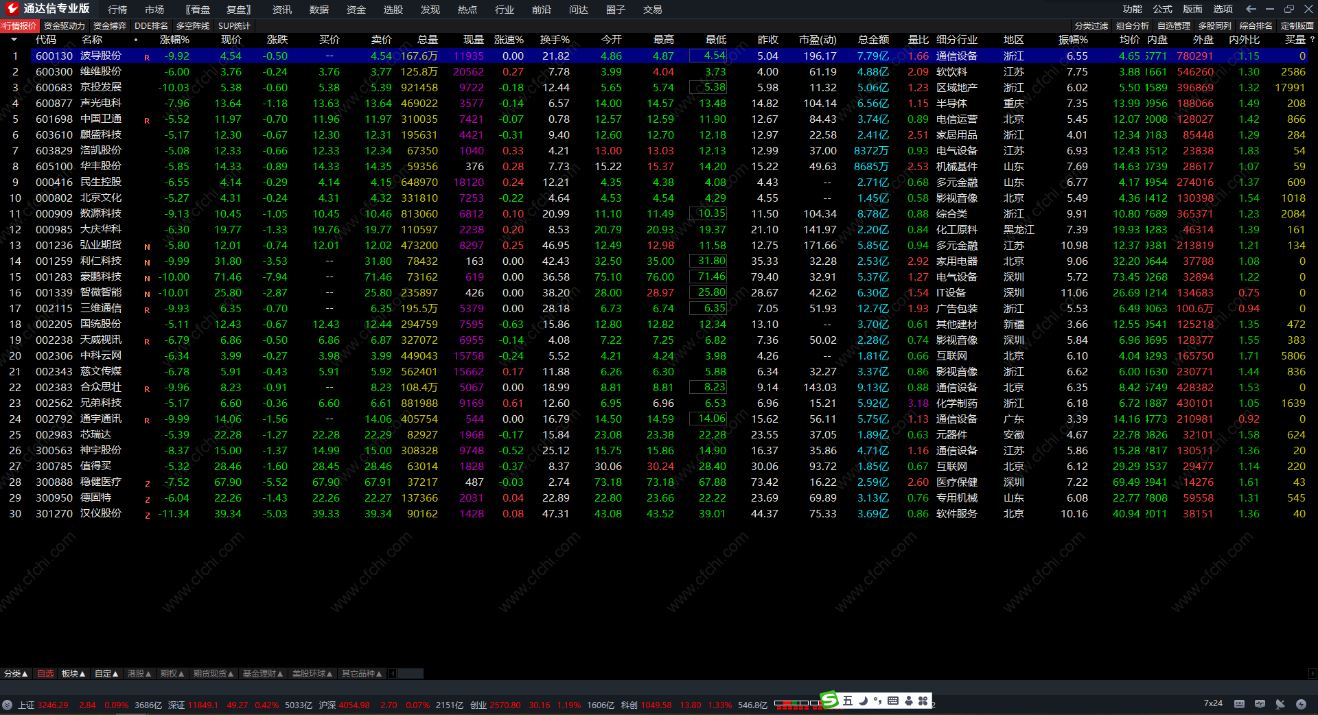Click the status bar monitor icon
This screenshot has width=1318, height=715.
[1260, 704]
